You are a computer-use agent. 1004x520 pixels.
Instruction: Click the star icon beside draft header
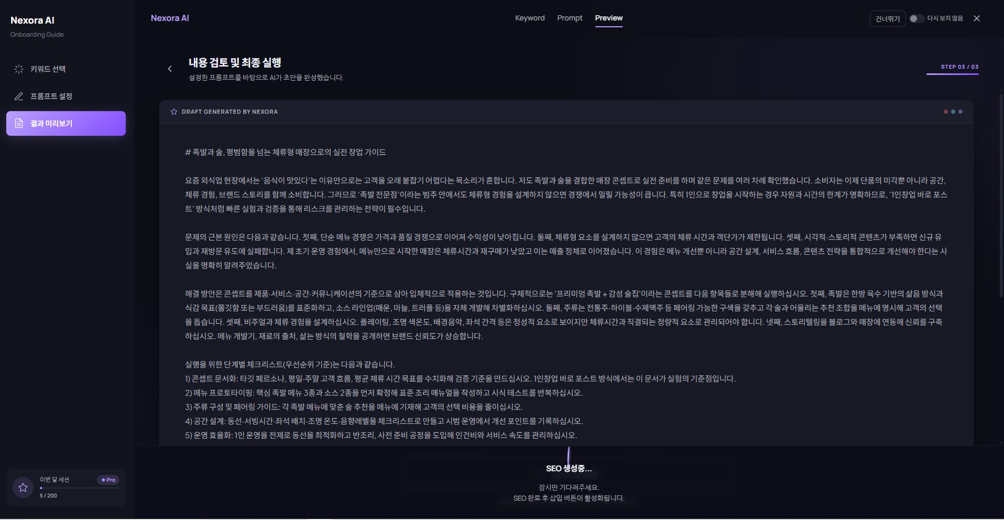click(174, 112)
